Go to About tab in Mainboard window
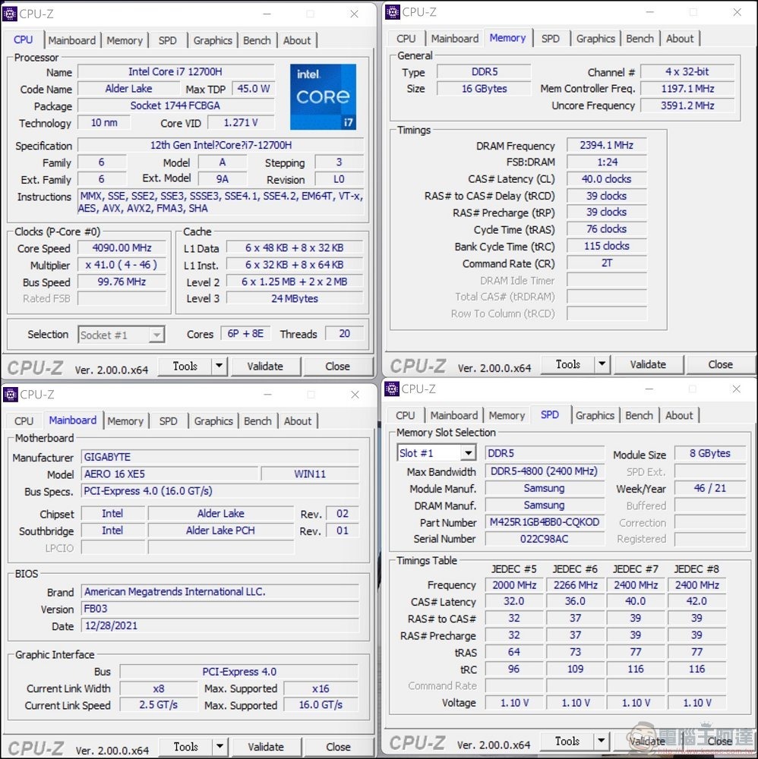758x759 pixels. [x=298, y=421]
